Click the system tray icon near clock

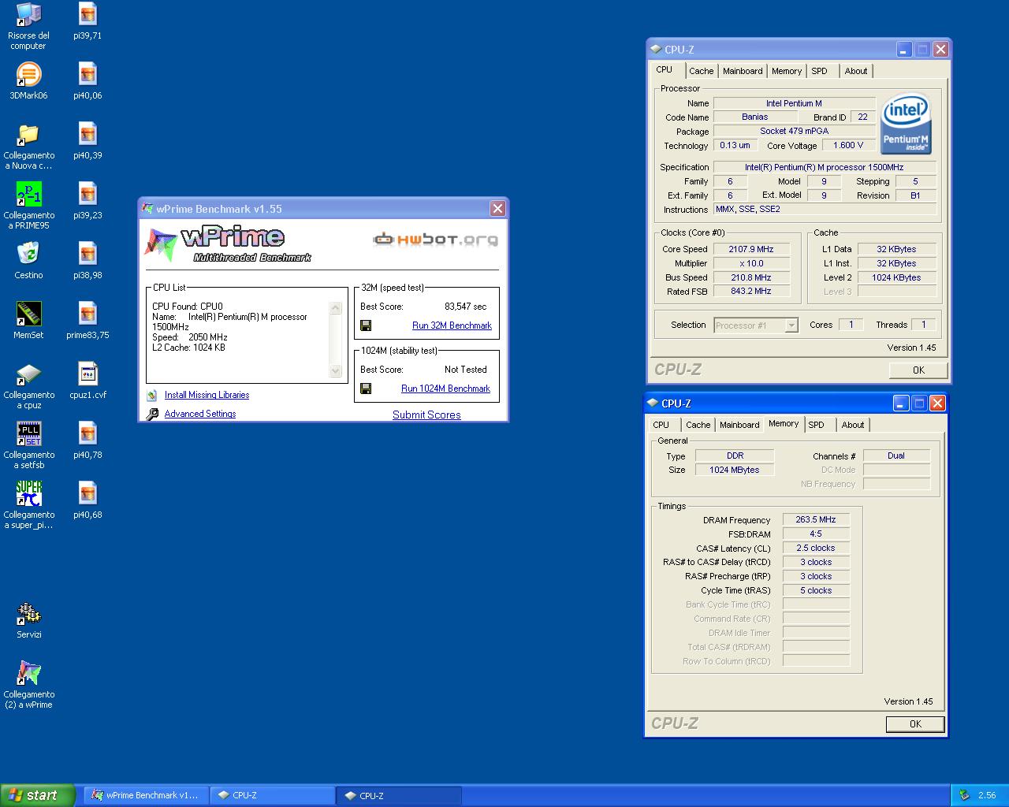coord(964,795)
